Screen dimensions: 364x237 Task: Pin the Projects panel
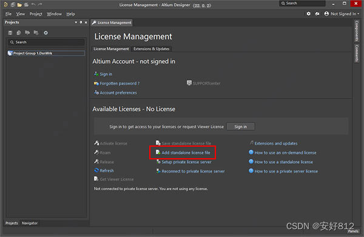point(81,22)
